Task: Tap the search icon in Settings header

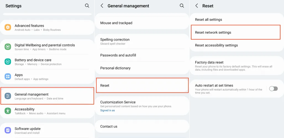Action: pyautogui.click(x=87, y=6)
